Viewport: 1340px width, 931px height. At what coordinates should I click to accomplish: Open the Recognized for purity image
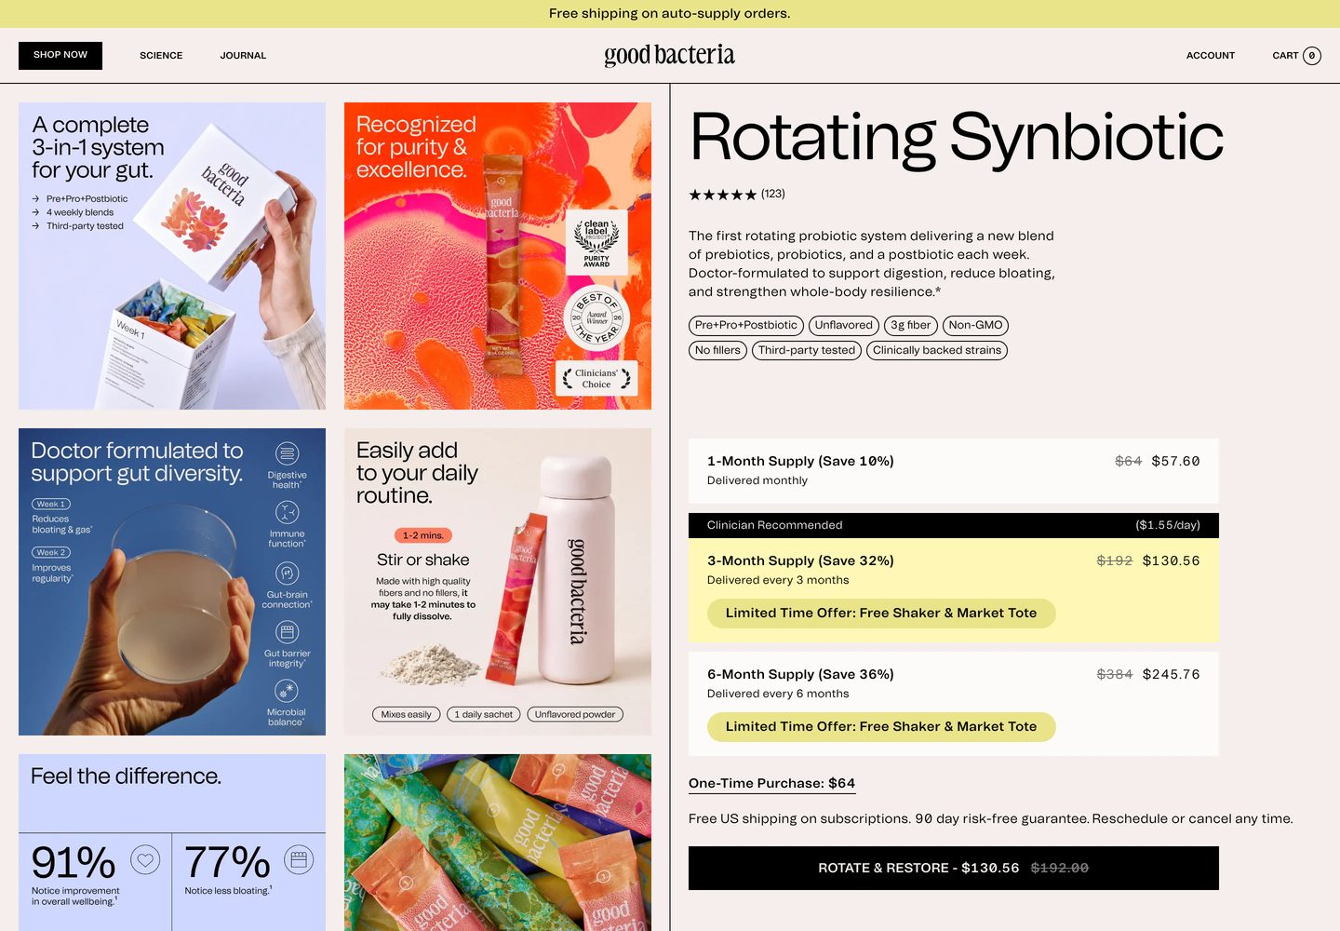click(x=498, y=256)
